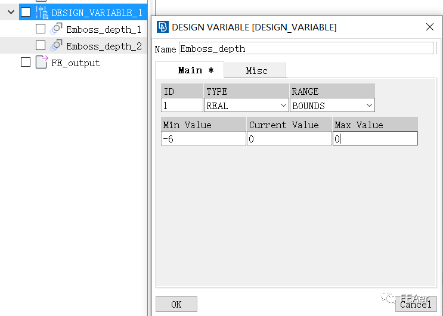
Task: Click the Emboss_depth_1 shape icon
Action: tap(56, 29)
